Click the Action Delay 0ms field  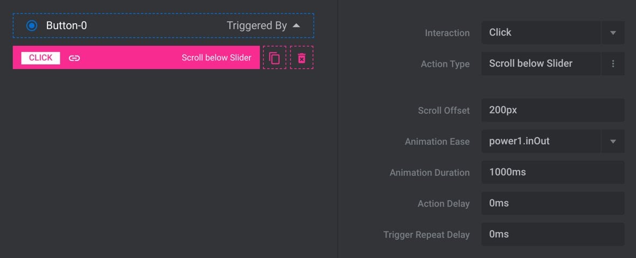click(553, 203)
